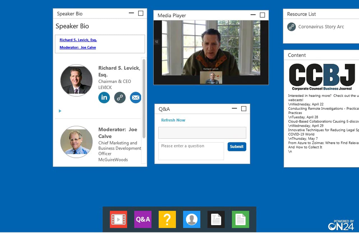359x233 pixels.
Task: Open the purple Q&A dock icon
Action: click(143, 219)
